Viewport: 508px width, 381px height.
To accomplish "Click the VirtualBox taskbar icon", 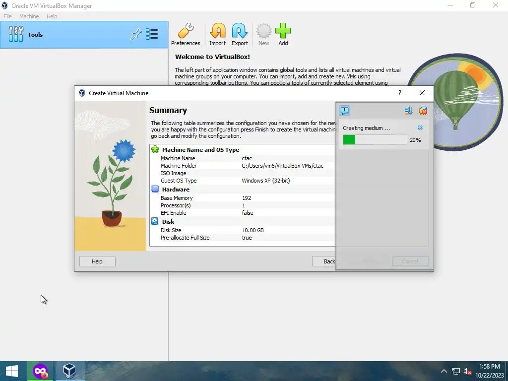I will 69,371.
